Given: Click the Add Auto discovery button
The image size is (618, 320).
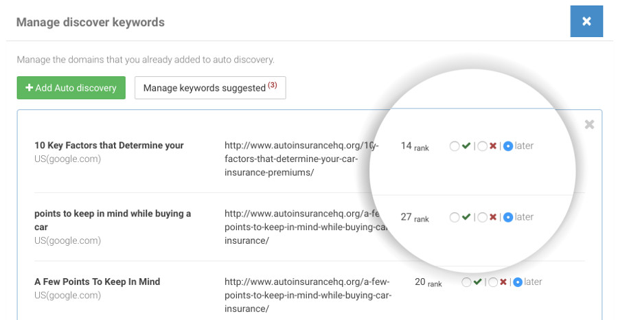Looking at the screenshot, I should [71, 88].
